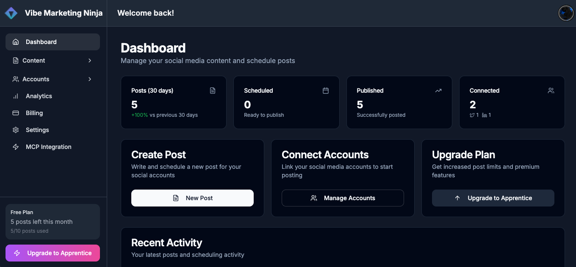
Task: Go to the Dashboard menu item
Action: click(41, 42)
